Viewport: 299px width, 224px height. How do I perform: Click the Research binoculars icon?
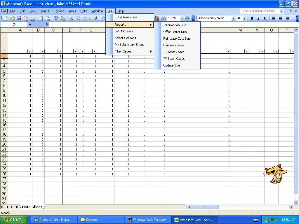tap(63, 18)
